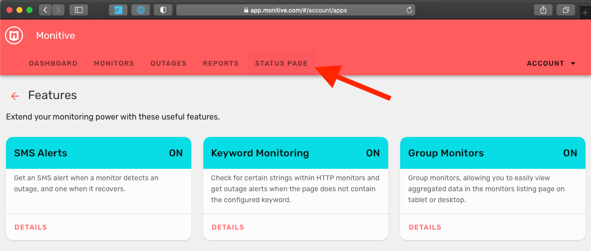
Task: Click 'Extend your monitoring power' subtitle text
Action: (x=113, y=117)
